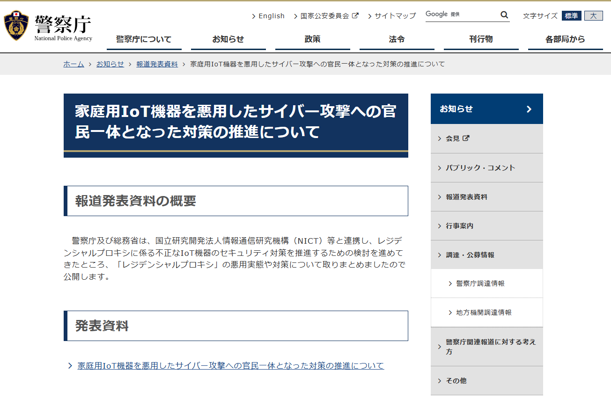The height and width of the screenshot is (407, 611).
Task: Click the 警察庁 site title text
Action: 63,24
